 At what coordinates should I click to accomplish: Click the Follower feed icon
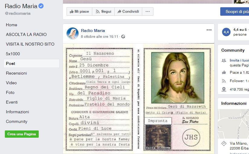coord(224,81)
